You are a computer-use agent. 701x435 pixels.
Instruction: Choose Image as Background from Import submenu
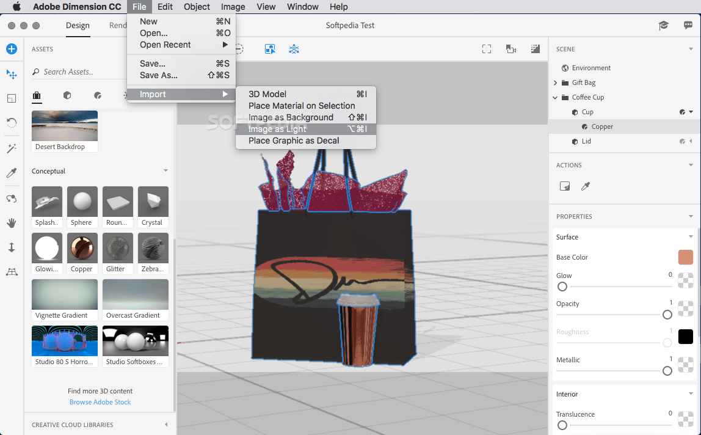[291, 117]
